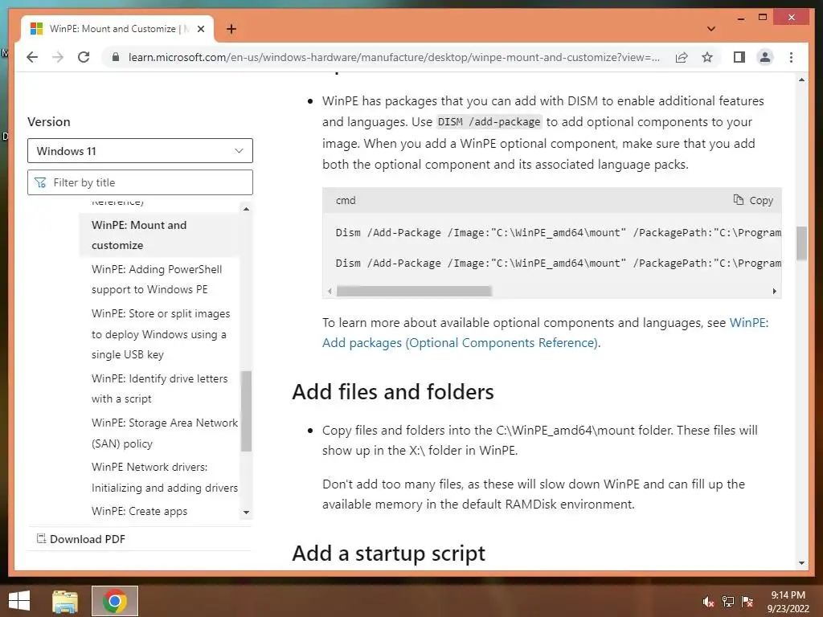
Task: Click the code block's right scroll arrow
Action: (774, 291)
